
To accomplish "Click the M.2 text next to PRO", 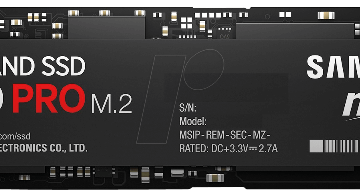I will (x=112, y=104).
